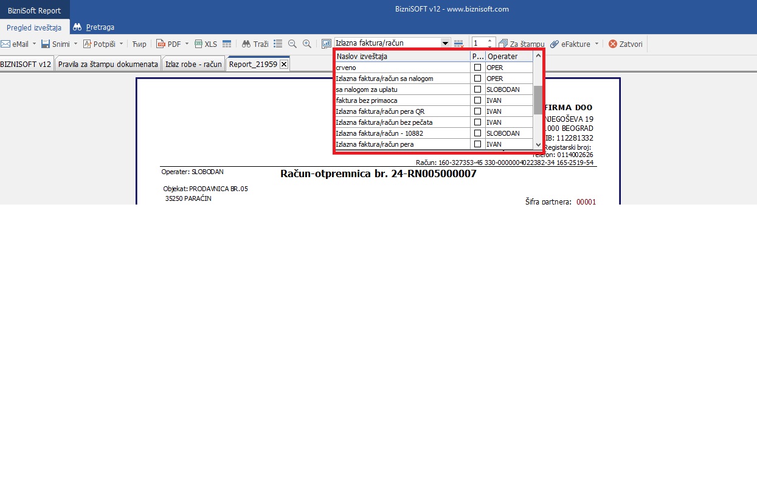Click the Zatvori button
This screenshot has width=757, height=501.
[x=626, y=44]
